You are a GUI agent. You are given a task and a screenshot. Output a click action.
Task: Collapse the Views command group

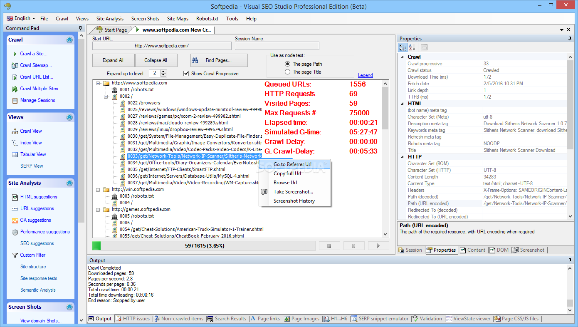coord(69,117)
